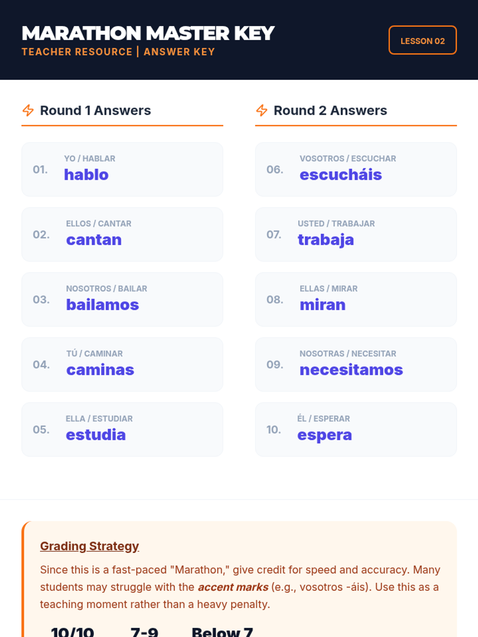The height and width of the screenshot is (637, 478).
Task: Click the lightning icon beside Round 1 Answers
Action: (28, 110)
